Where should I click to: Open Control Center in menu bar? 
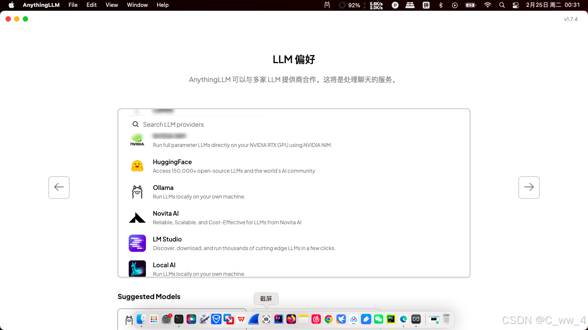pos(516,5)
